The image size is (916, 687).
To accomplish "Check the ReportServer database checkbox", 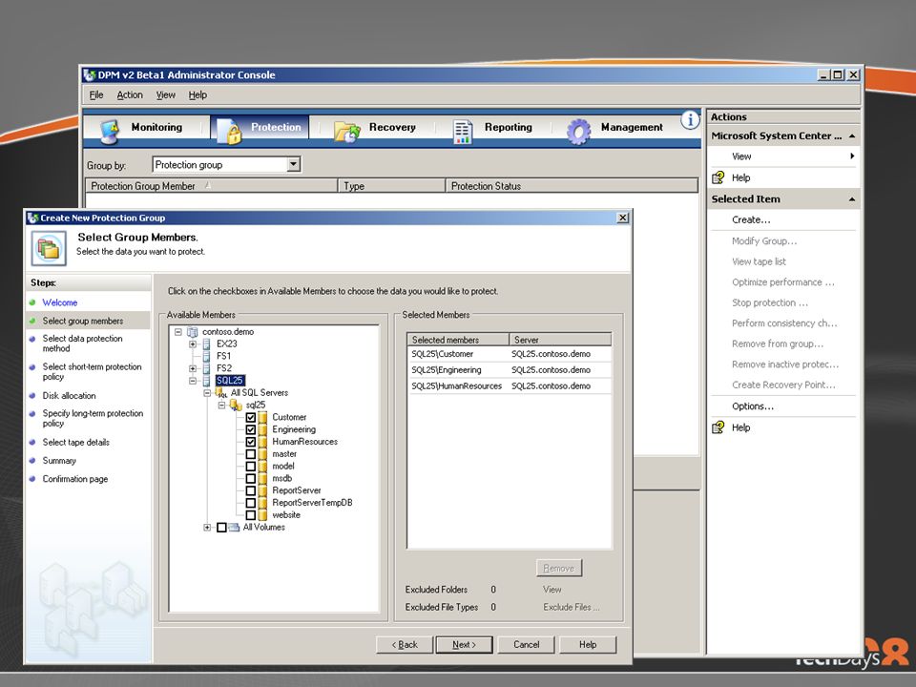I will [251, 490].
